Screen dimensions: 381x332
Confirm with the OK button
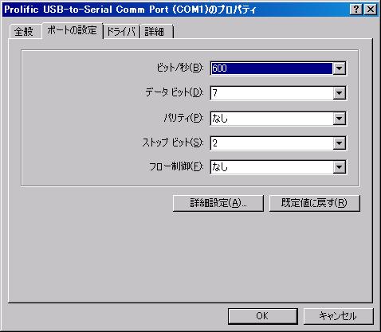coord(262,316)
